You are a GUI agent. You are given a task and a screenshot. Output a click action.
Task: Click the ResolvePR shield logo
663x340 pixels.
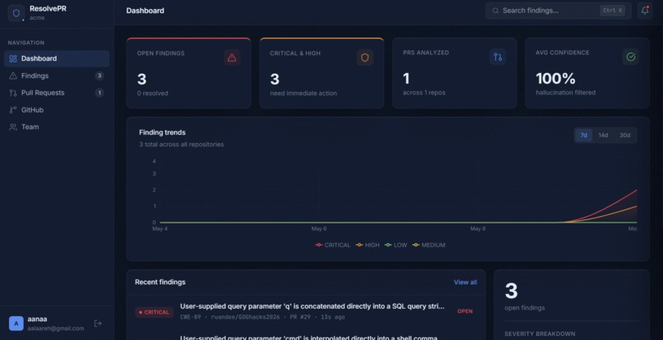point(16,13)
